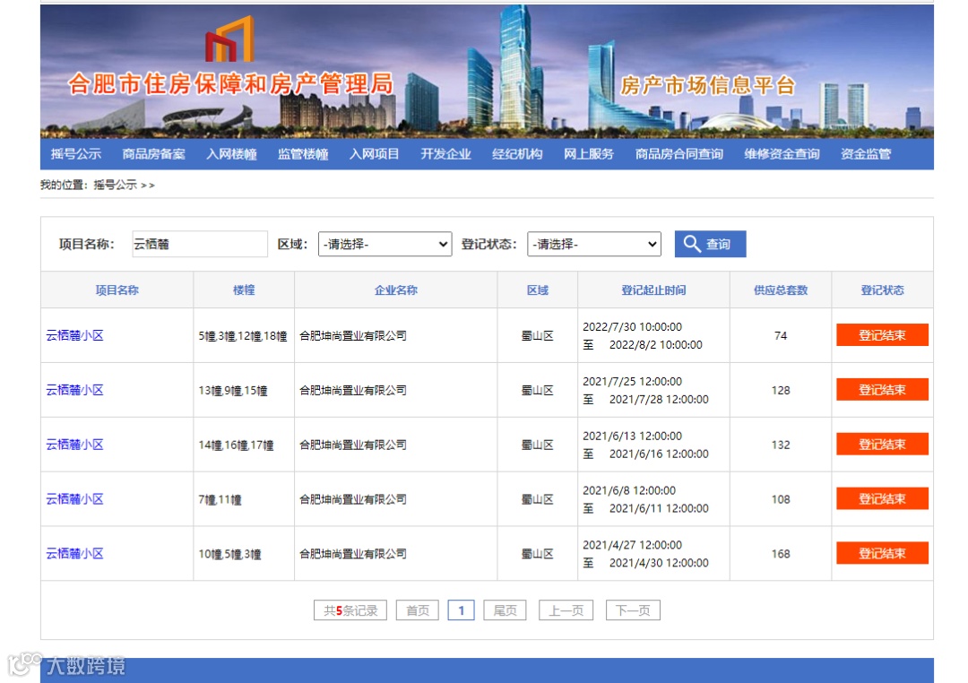
Task: Open the 区域 dropdown
Action: tap(385, 244)
